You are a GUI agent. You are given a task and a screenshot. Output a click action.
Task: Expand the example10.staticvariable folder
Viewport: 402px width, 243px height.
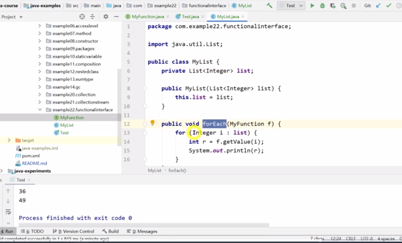[x=40, y=56]
